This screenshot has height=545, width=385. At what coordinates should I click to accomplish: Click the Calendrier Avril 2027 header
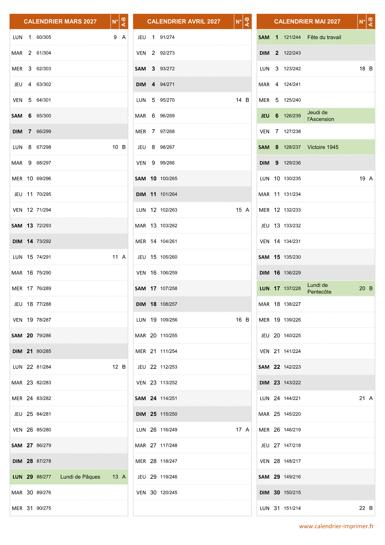(x=183, y=22)
